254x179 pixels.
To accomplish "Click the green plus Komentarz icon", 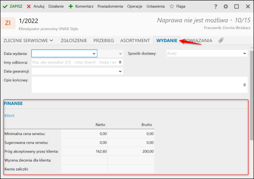I will tap(71, 6).
